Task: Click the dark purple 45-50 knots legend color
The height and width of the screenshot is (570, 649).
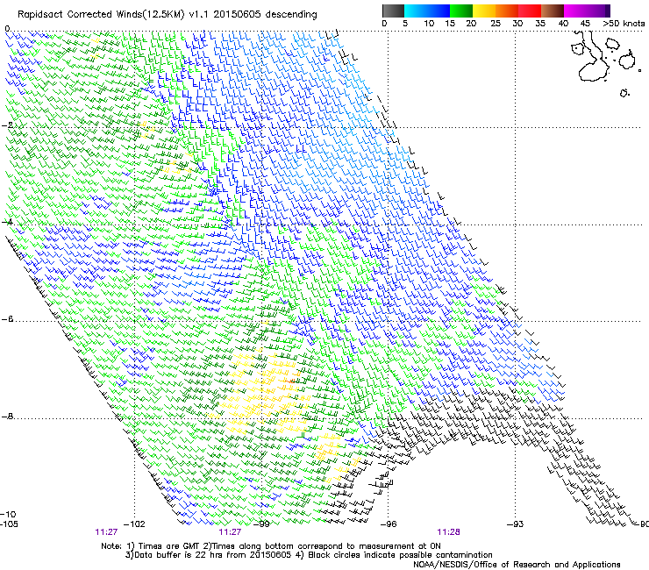Action: click(x=598, y=11)
